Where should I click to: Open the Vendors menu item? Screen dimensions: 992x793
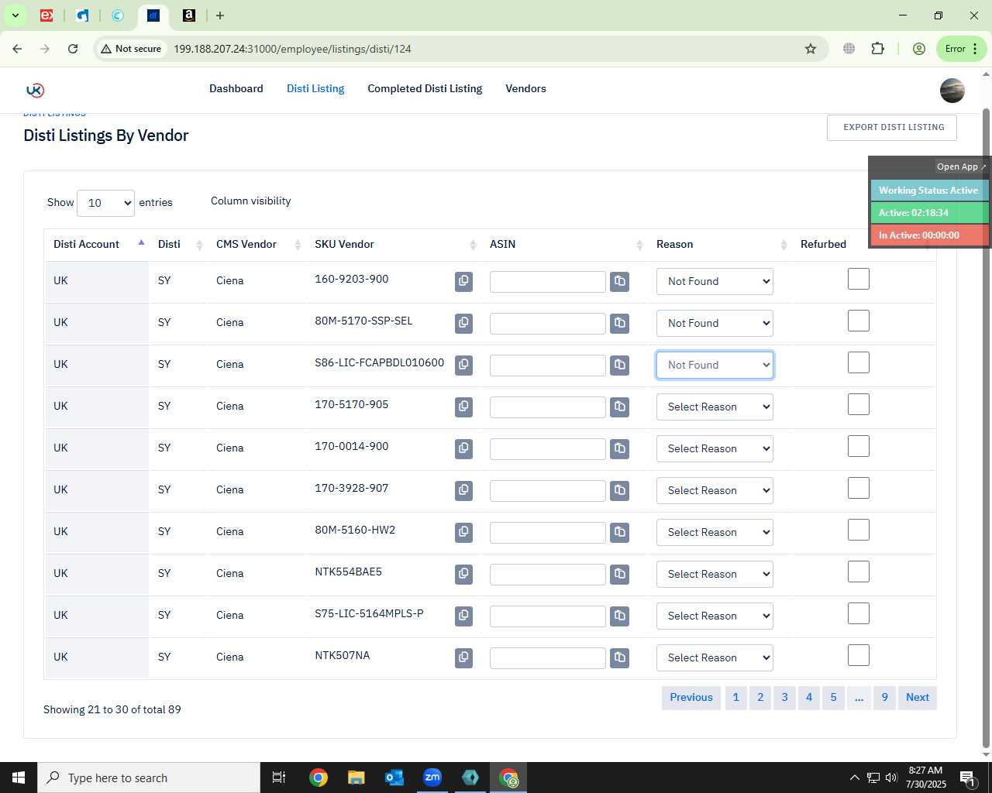click(x=525, y=88)
